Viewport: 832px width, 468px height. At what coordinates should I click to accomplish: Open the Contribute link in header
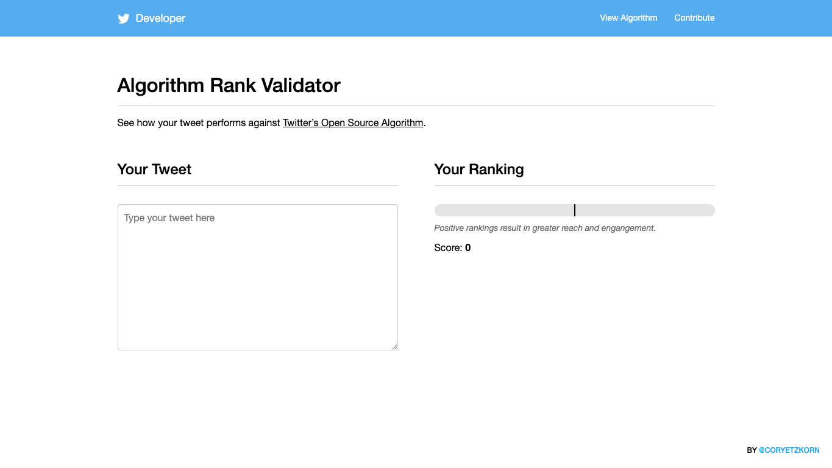click(694, 18)
